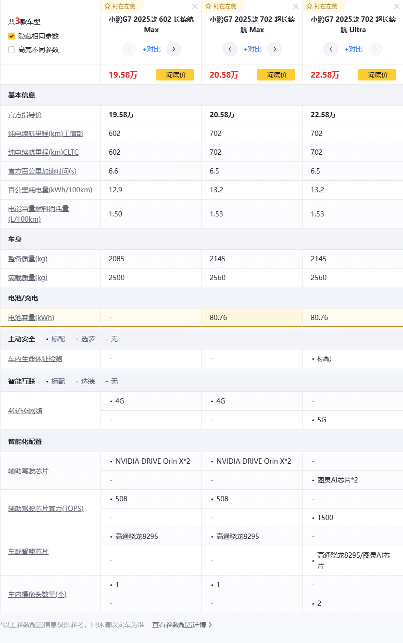Click 询底价 for the 20.58万 model
Image resolution: width=403 pixels, height=643 pixels.
[276, 75]
